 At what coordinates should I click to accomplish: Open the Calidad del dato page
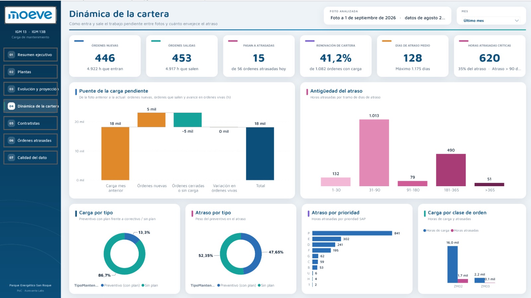[x=31, y=158]
